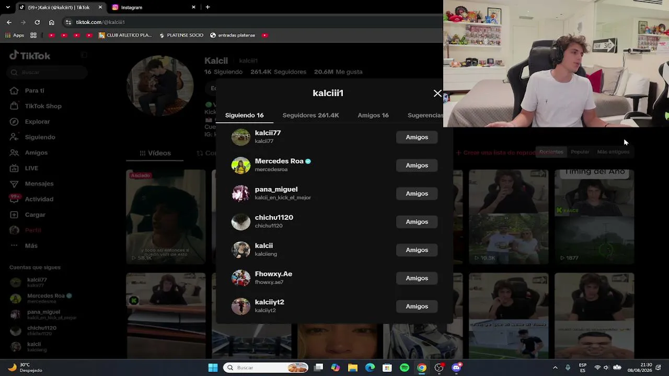Click the Amigos button for kalciieng
Screen dimensions: 669x376
(x=417, y=250)
